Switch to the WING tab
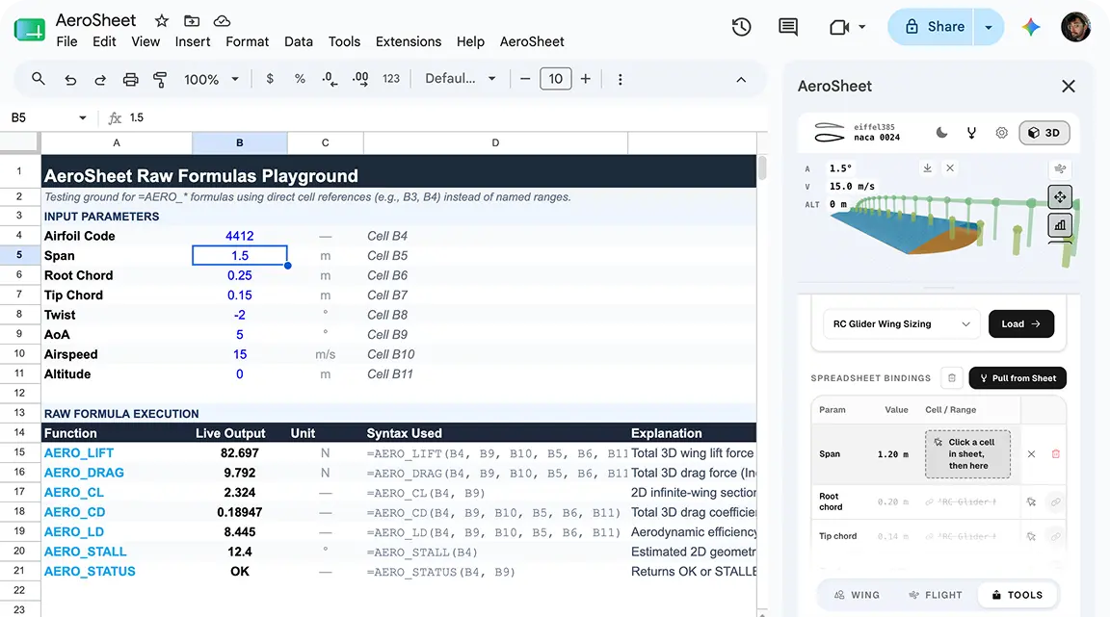Screen dimensions: 1110x617 (x=857, y=595)
